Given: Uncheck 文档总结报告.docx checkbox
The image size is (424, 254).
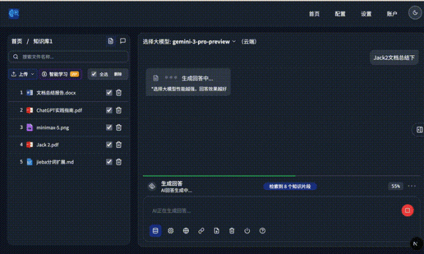Looking at the screenshot, I should [109, 93].
